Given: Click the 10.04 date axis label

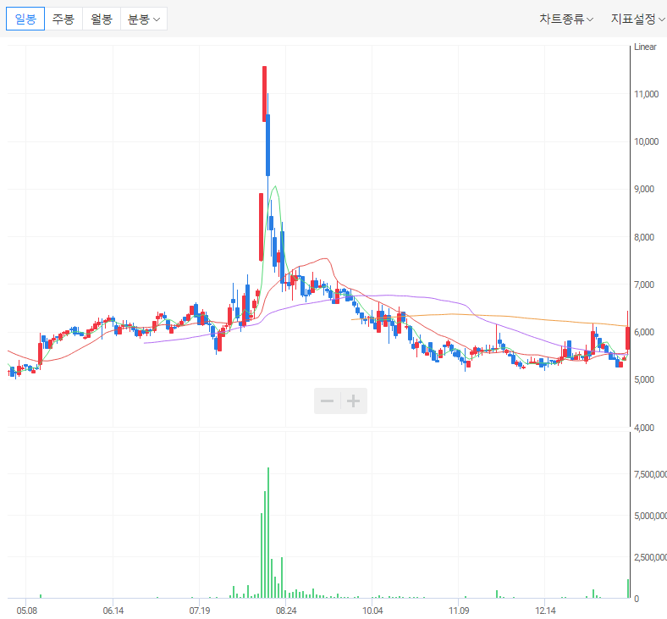Looking at the screenshot, I should (372, 611).
